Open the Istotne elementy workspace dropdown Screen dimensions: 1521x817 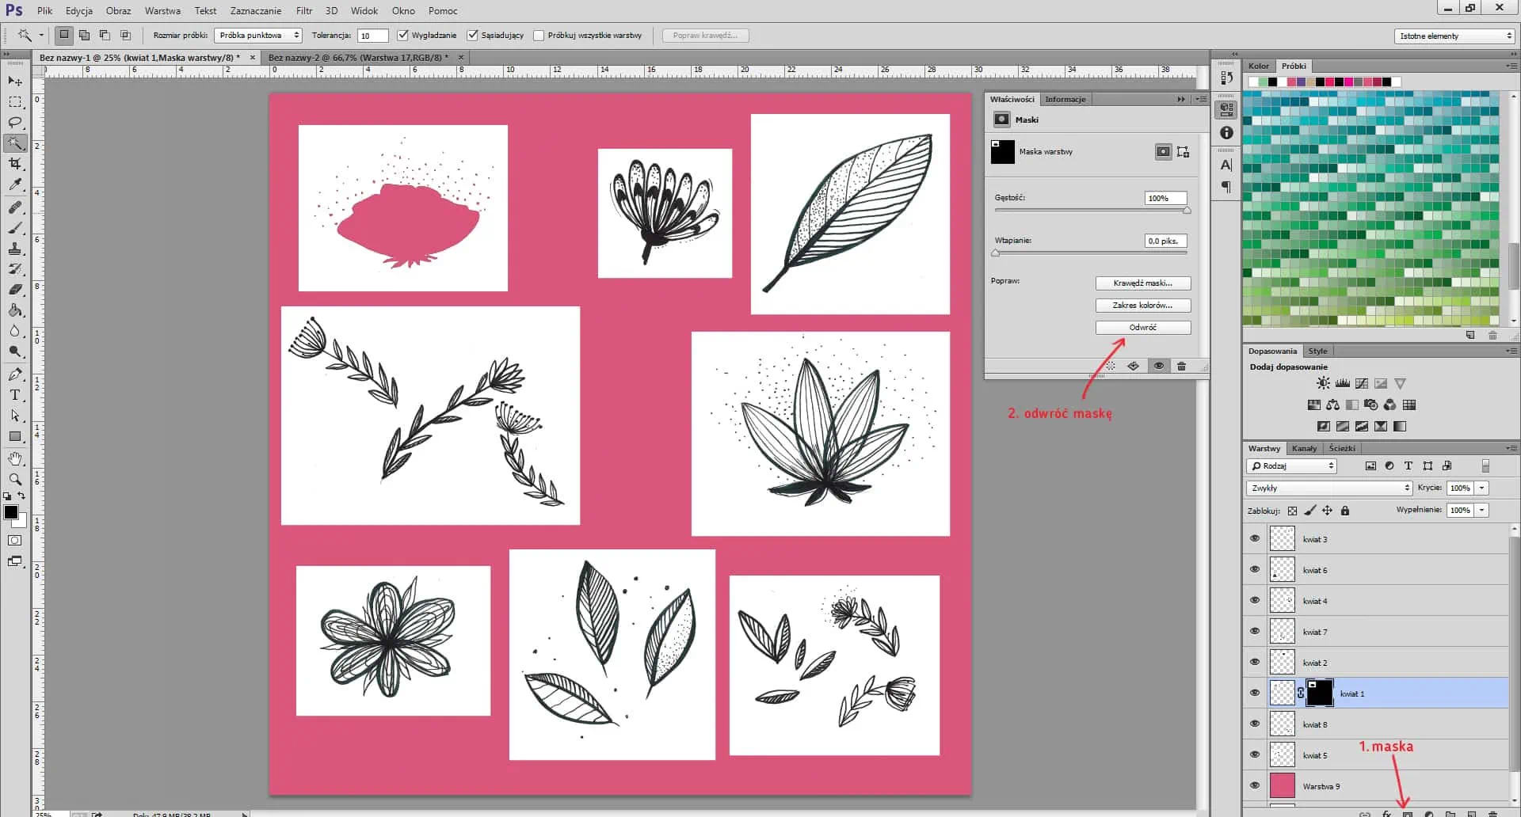click(1454, 36)
